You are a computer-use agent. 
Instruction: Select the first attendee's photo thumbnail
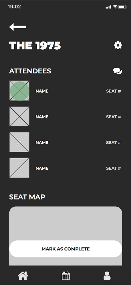pos(19,91)
